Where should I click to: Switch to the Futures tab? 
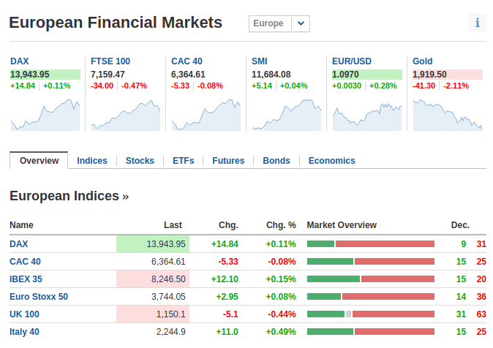tap(228, 161)
